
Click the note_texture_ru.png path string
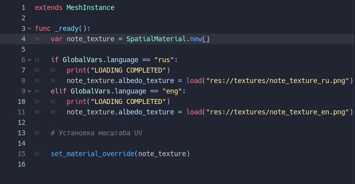coord(277,81)
